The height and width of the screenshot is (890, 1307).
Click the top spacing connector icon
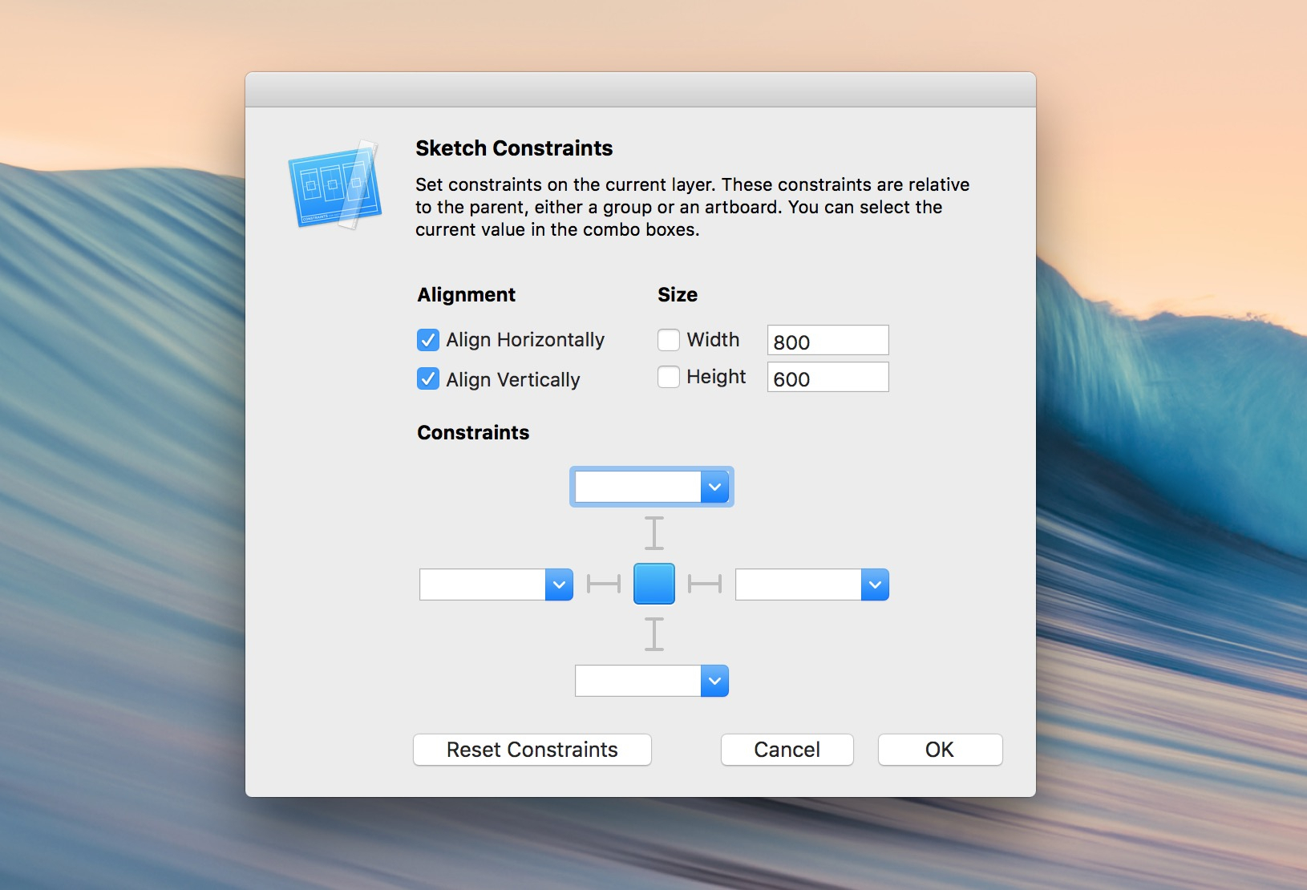pos(654,533)
